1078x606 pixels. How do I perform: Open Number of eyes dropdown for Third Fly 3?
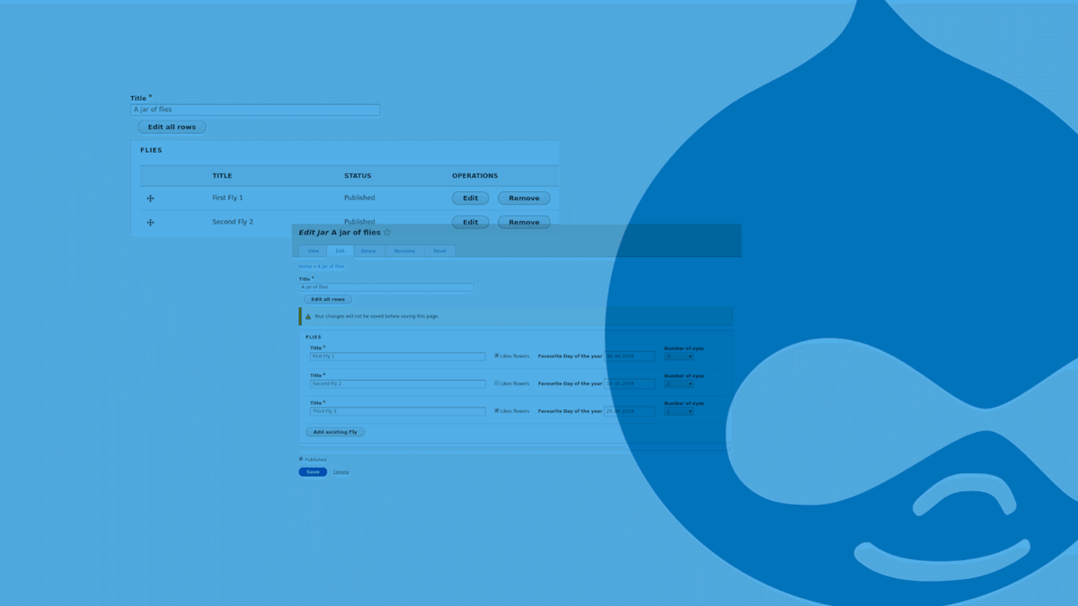[678, 411]
